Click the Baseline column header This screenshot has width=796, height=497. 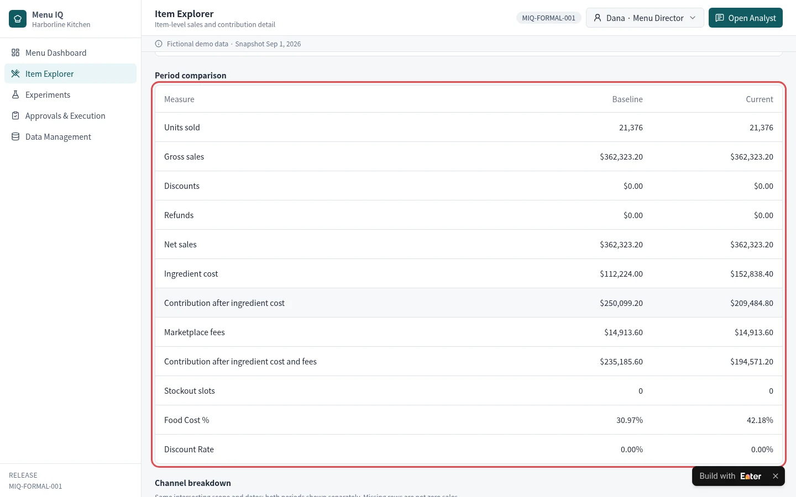[627, 99]
